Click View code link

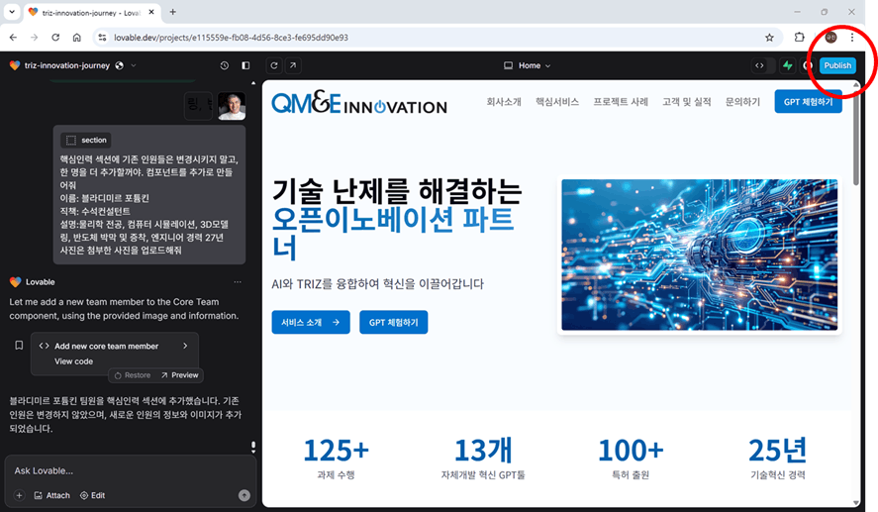(x=73, y=361)
